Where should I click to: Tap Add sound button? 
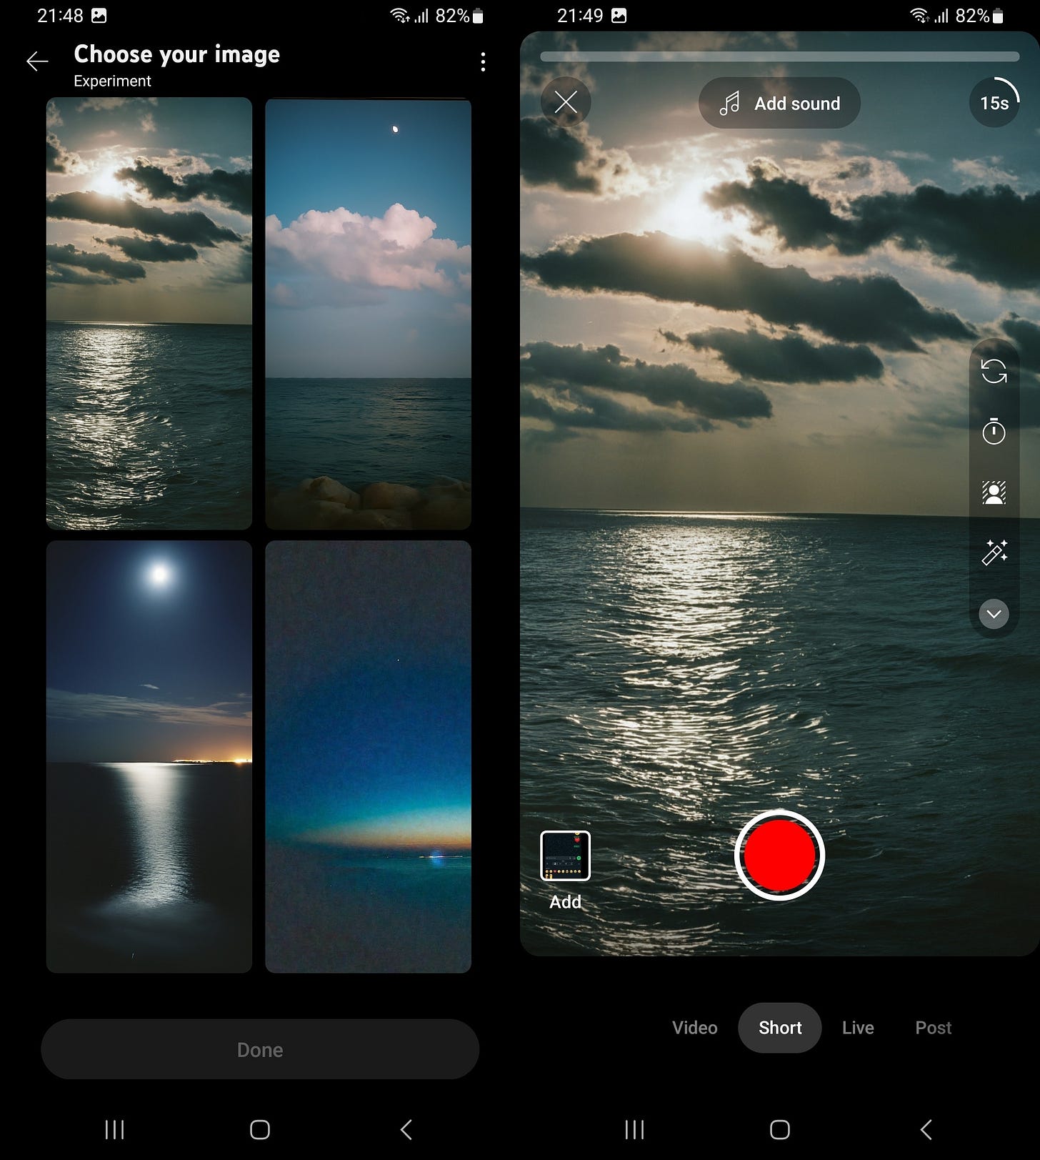pyautogui.click(x=779, y=103)
